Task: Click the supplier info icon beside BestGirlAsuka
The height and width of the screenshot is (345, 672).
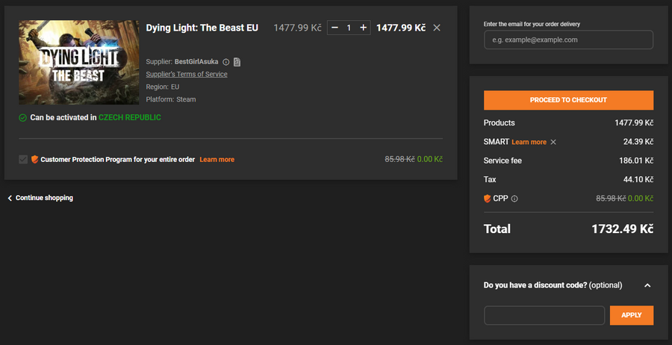Action: pyautogui.click(x=226, y=62)
